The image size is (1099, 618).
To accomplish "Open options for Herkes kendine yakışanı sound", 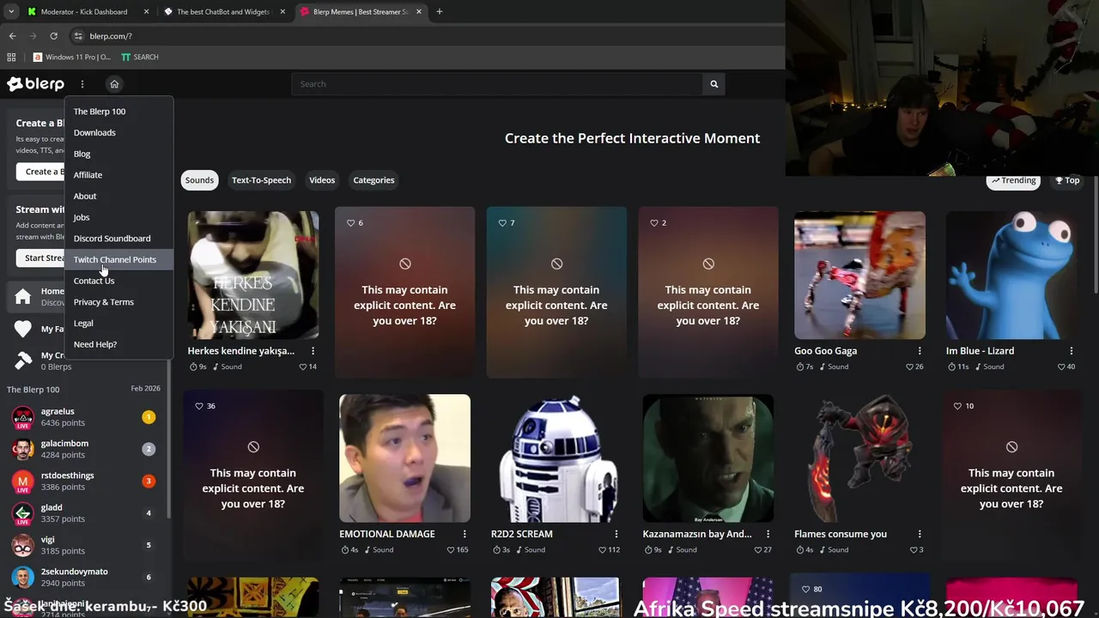I will click(x=313, y=351).
